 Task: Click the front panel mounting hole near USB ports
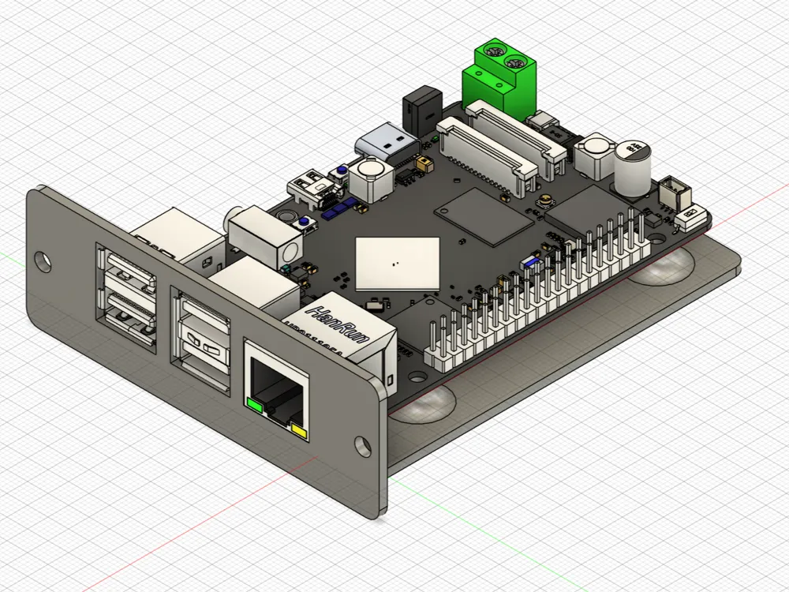click(43, 260)
